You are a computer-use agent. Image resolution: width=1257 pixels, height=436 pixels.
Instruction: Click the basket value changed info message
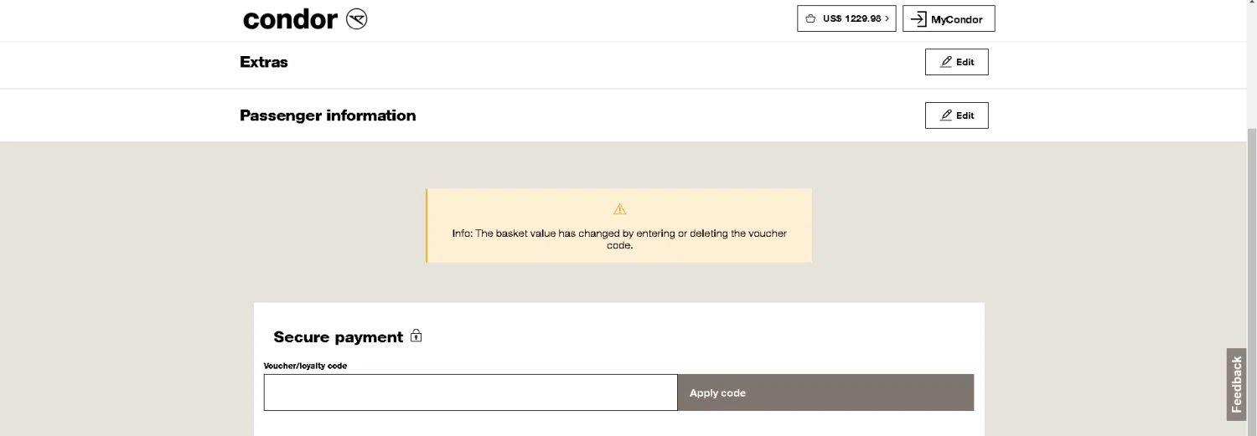point(619,239)
